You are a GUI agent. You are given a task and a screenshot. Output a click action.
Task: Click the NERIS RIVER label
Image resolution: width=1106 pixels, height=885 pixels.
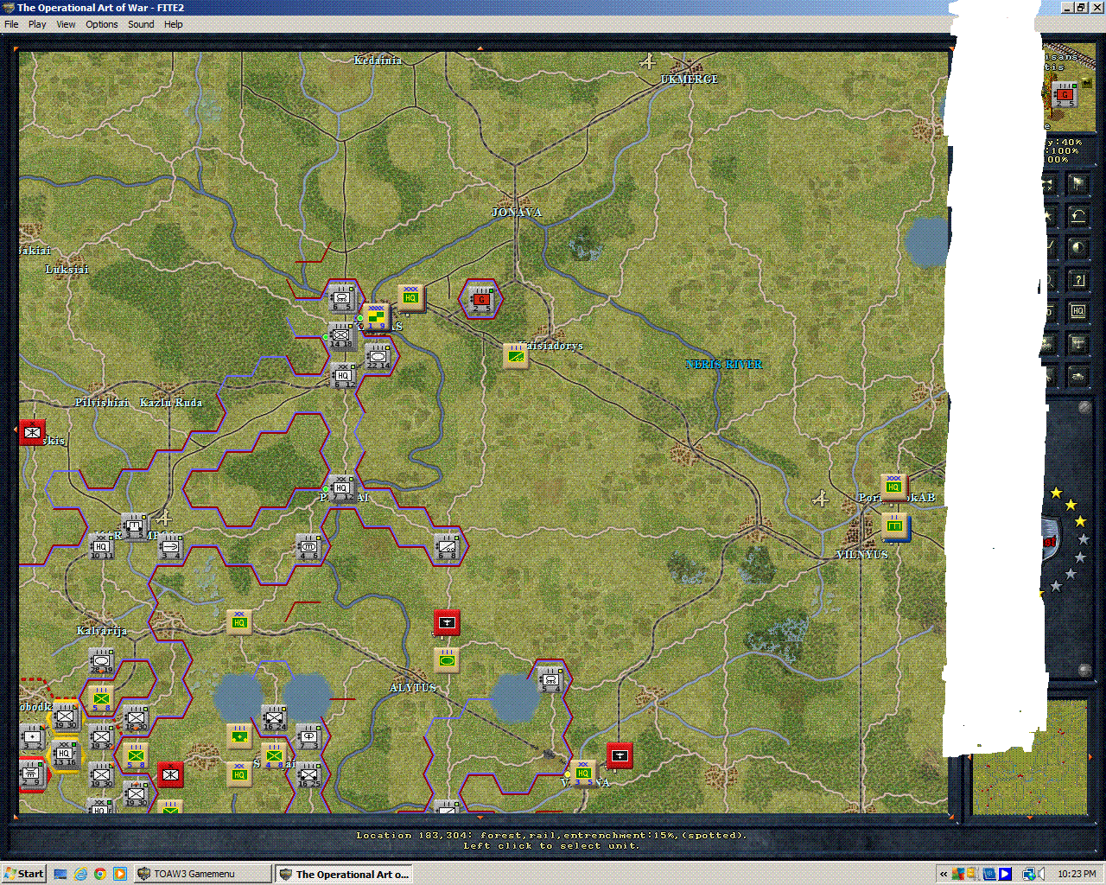click(724, 365)
